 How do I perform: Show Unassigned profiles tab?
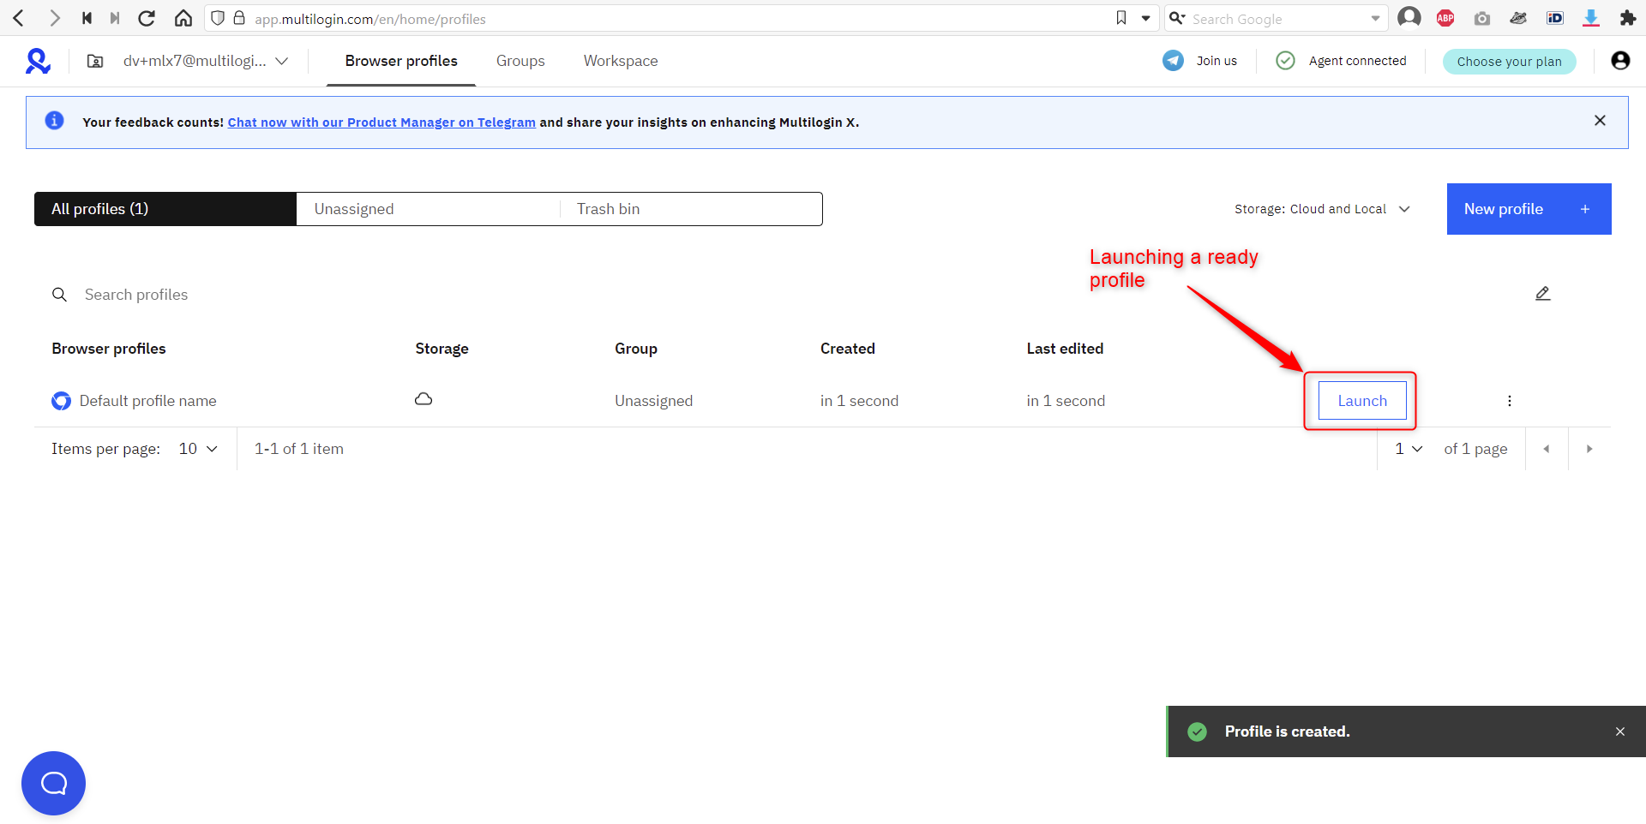pyautogui.click(x=428, y=209)
